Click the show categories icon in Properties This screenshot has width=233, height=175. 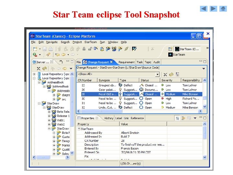coord(177,118)
